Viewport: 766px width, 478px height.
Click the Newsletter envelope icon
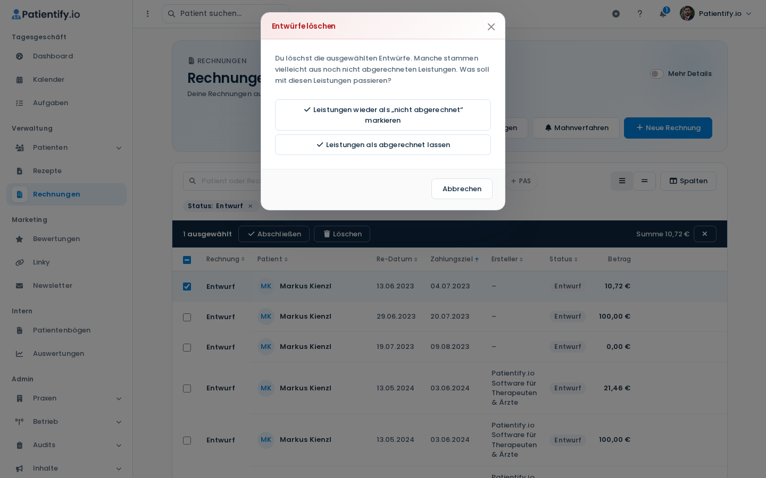click(19, 286)
